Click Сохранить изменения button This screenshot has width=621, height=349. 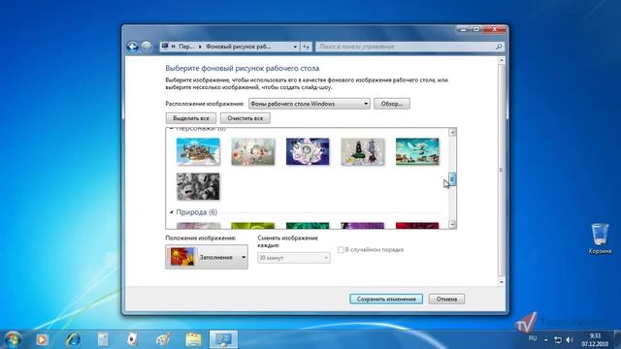click(x=386, y=300)
